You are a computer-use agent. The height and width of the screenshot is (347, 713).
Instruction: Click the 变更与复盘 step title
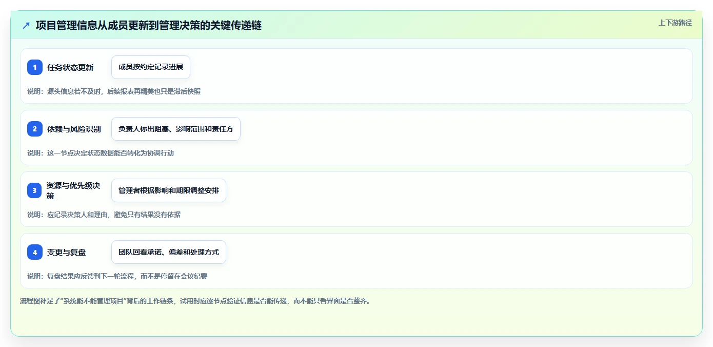67,252
